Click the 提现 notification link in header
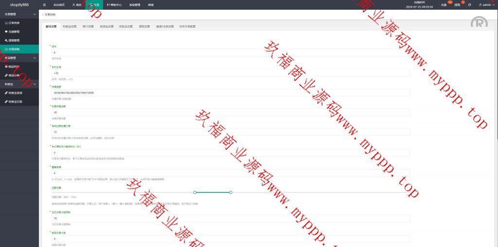498x247 pixels. tap(457, 5)
